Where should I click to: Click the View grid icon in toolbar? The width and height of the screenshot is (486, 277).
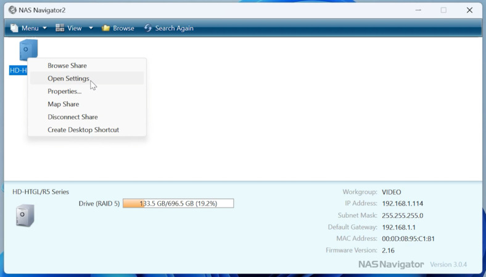point(60,28)
